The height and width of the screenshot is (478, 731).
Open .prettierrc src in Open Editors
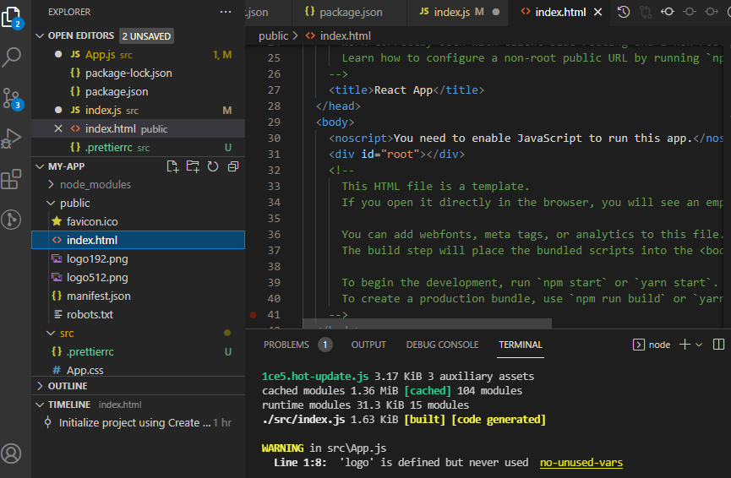[138, 147]
